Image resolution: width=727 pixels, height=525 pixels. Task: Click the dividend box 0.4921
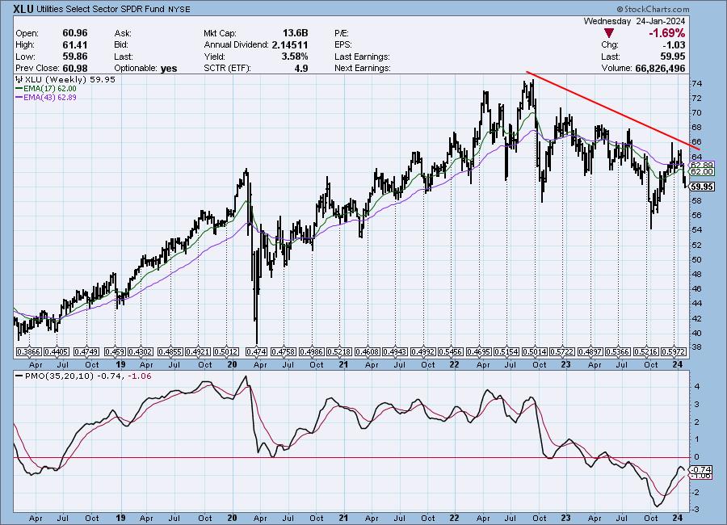198,352
